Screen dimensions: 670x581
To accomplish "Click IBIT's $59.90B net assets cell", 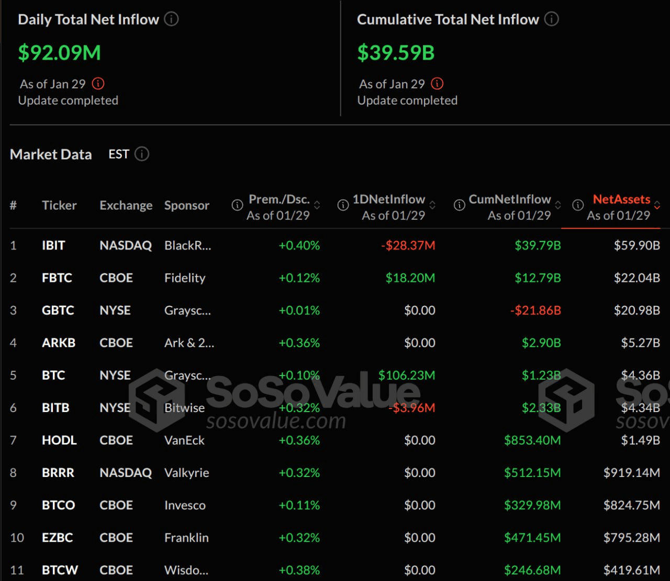I will 637,245.
